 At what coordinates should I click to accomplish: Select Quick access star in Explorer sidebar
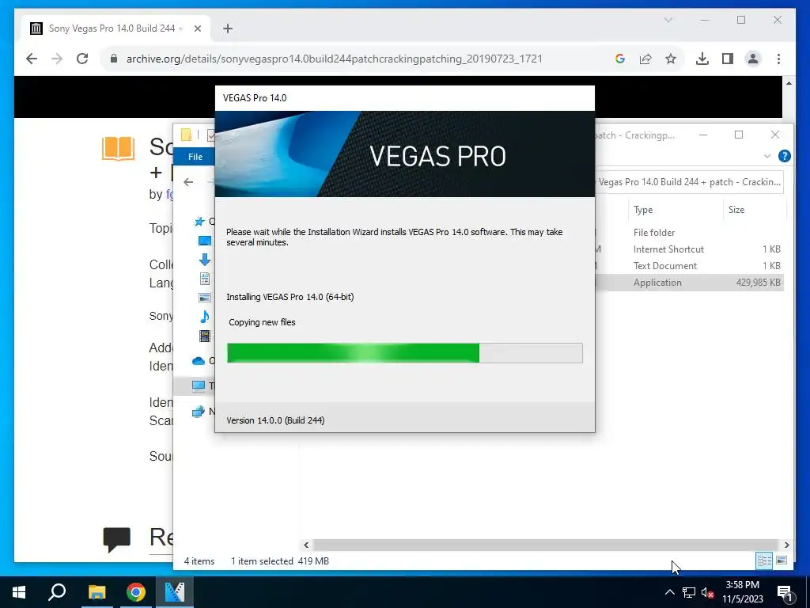pos(199,222)
